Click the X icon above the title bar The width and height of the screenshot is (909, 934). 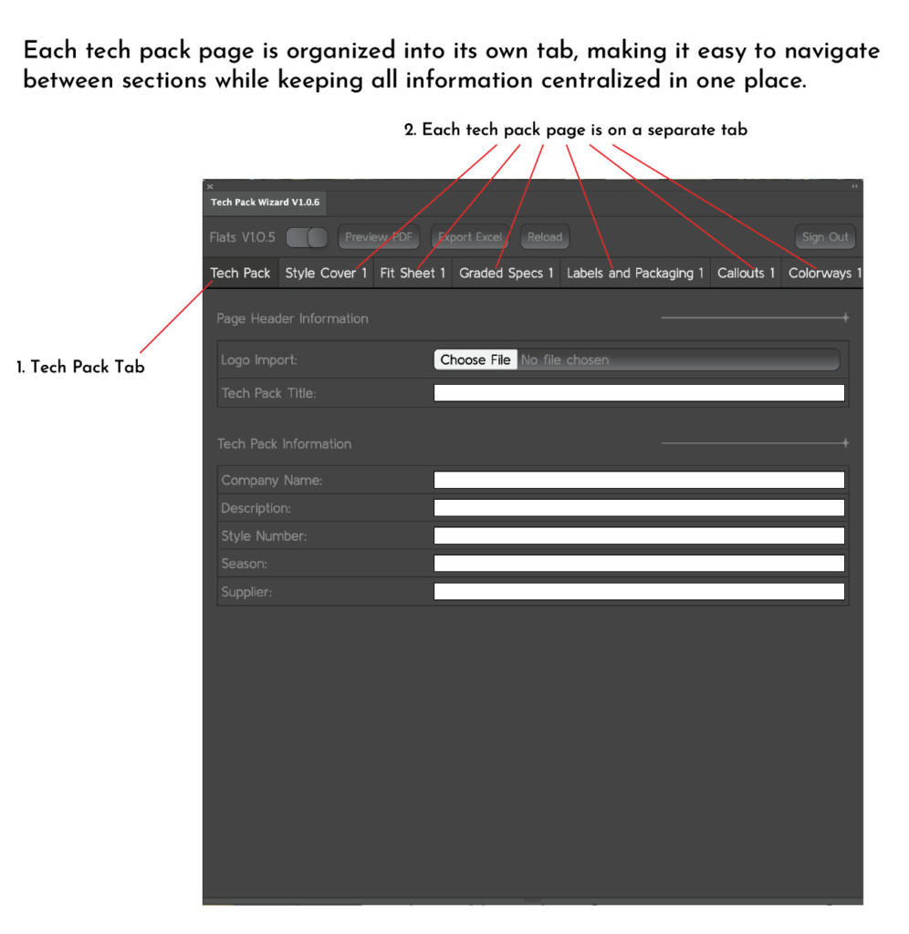[210, 186]
